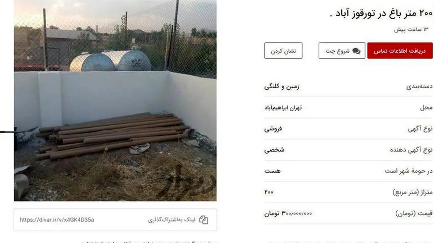Viewport: 434px width, 243px height.
Task: Open the garden listing photo
Action: [115, 100]
